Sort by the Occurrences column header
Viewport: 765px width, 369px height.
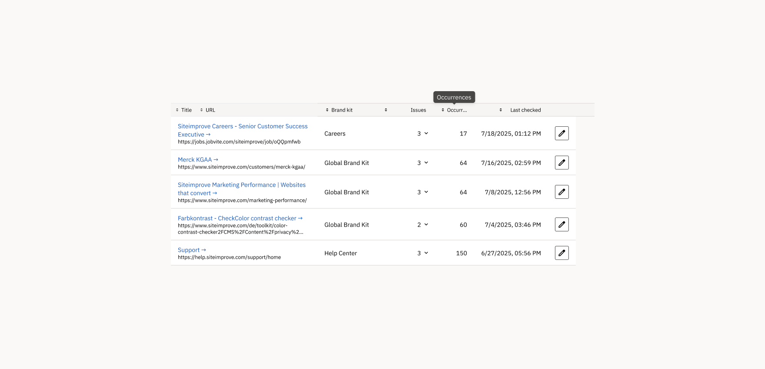click(x=454, y=110)
